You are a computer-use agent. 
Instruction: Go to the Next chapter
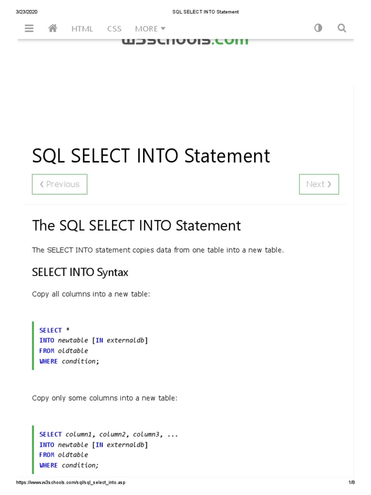tap(319, 184)
